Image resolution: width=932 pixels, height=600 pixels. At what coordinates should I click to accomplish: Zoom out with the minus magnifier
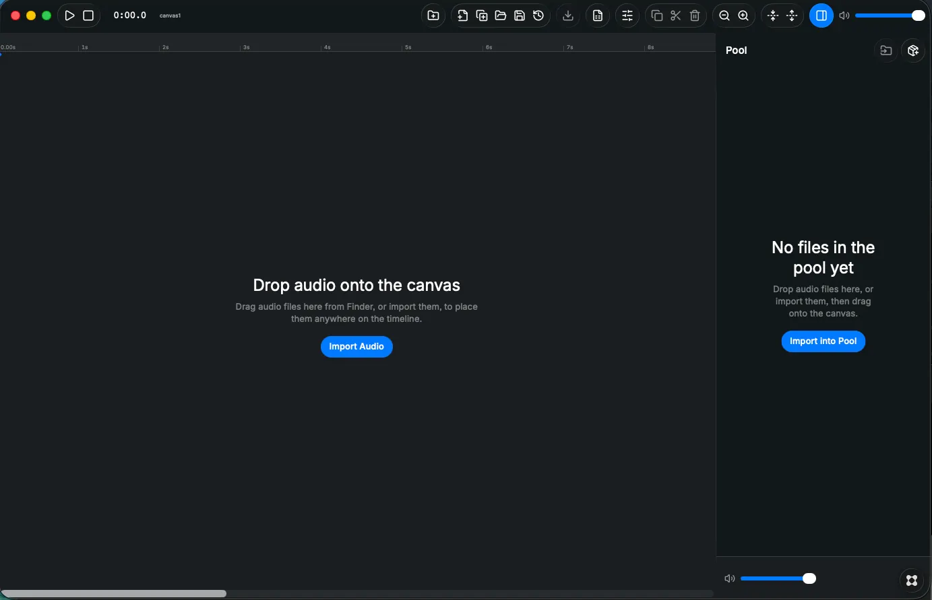[724, 15]
